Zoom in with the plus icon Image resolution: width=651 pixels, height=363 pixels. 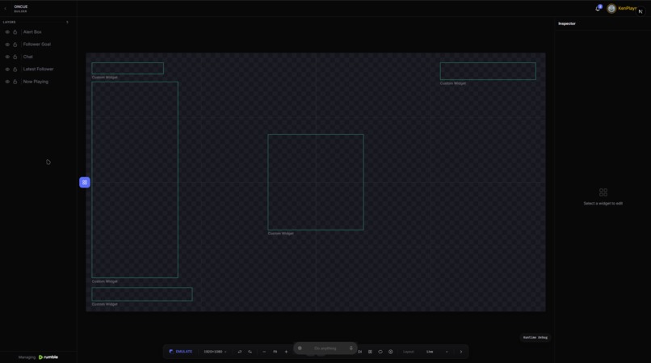click(x=286, y=352)
